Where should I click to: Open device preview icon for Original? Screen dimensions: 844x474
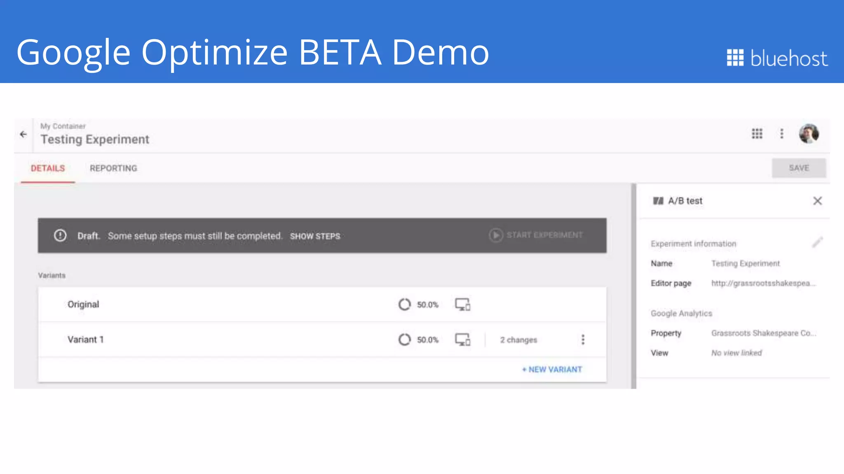tap(463, 304)
